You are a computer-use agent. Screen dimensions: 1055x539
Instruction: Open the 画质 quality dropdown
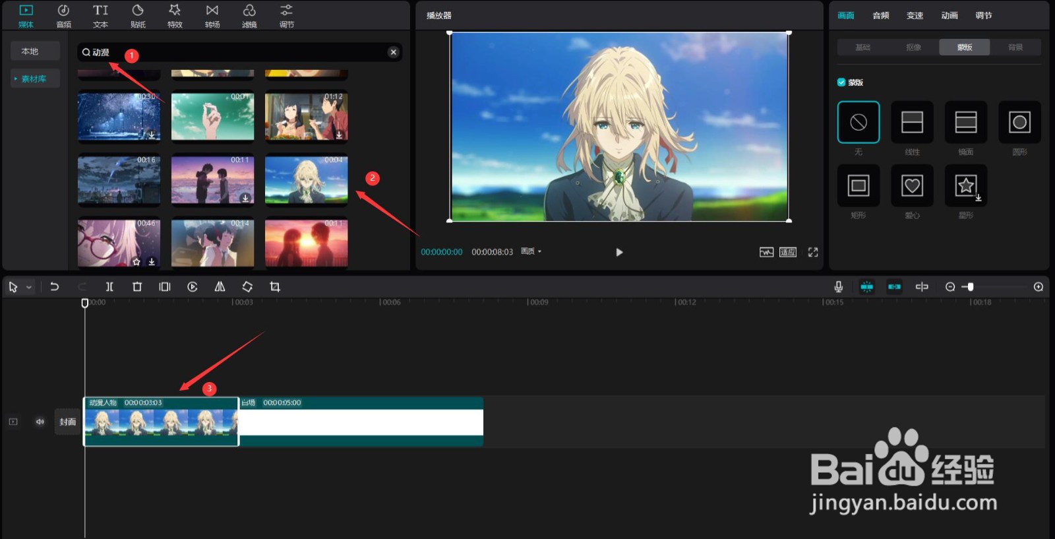point(531,251)
